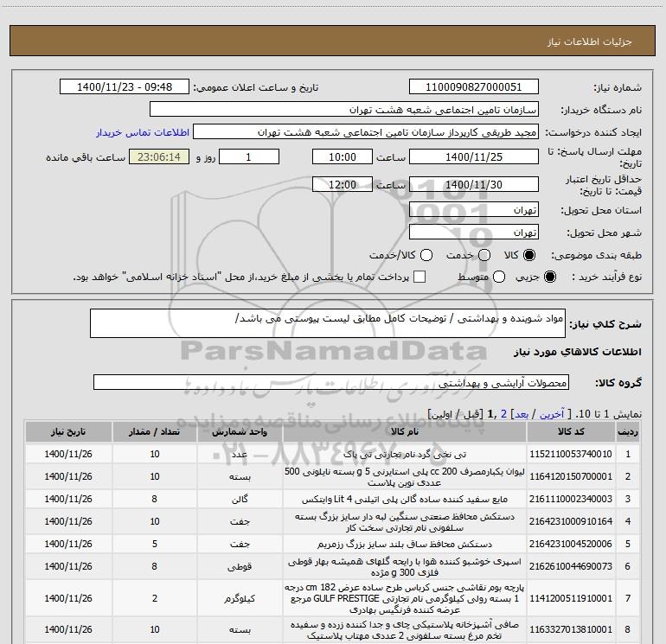Go to بعد page link

pyautogui.click(x=522, y=414)
